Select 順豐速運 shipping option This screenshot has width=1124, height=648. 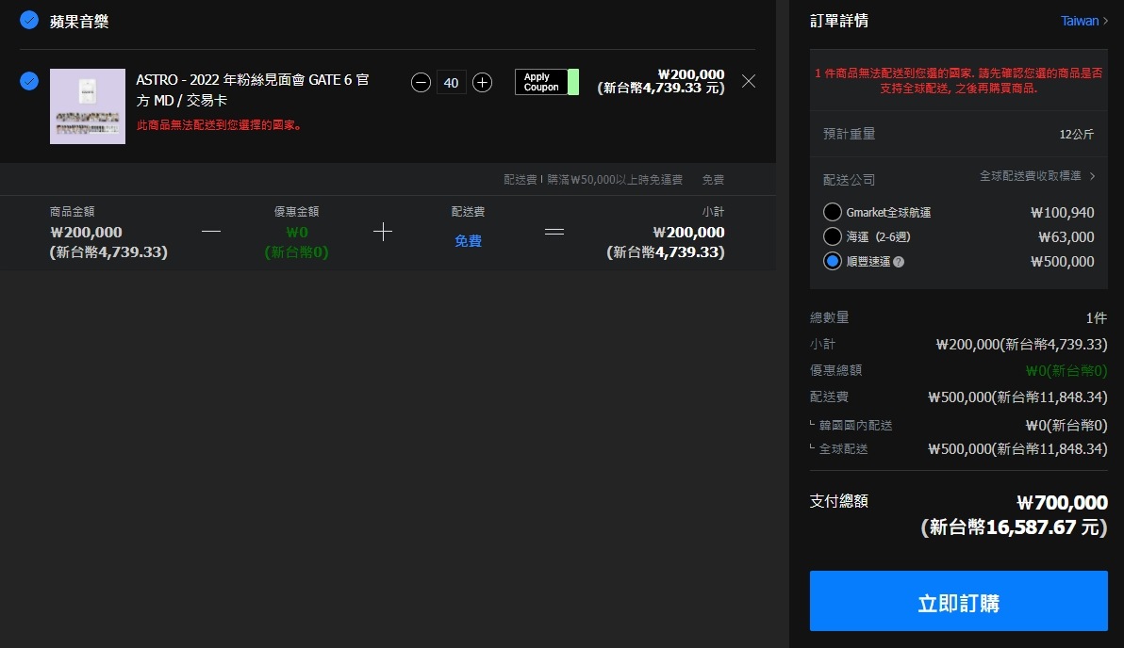click(x=833, y=261)
